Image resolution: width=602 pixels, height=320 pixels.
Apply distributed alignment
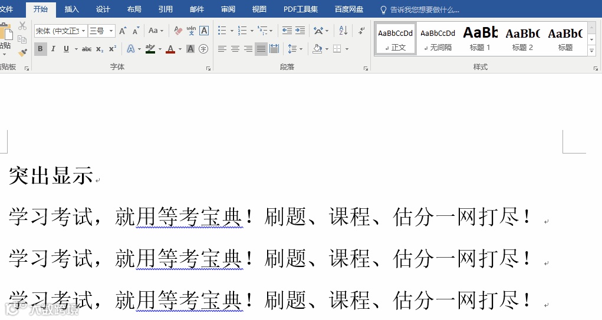[274, 49]
